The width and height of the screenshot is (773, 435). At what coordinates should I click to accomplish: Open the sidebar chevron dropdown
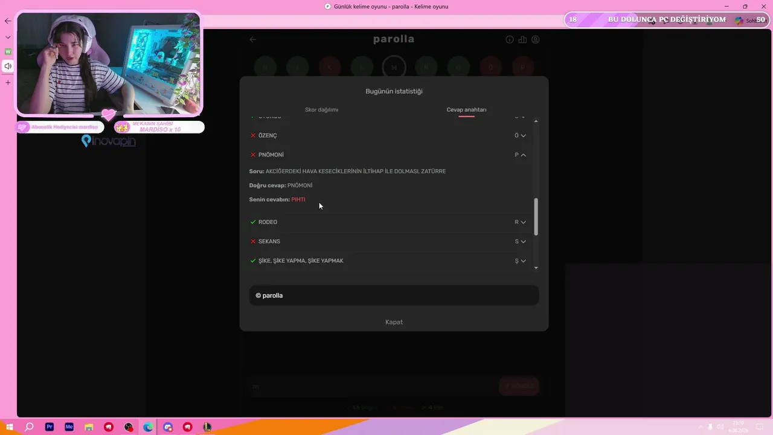(x=8, y=37)
